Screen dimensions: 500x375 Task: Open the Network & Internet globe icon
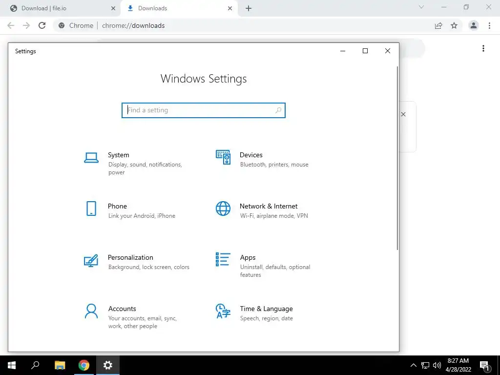pos(223,208)
